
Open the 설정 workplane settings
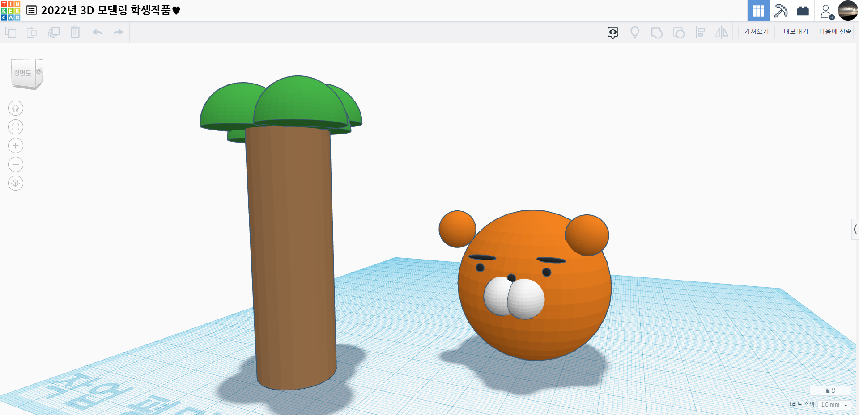830,390
